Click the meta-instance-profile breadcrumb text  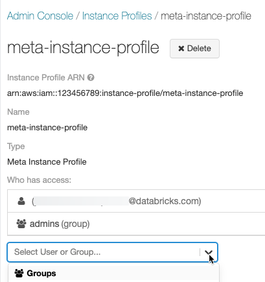[x=206, y=16]
